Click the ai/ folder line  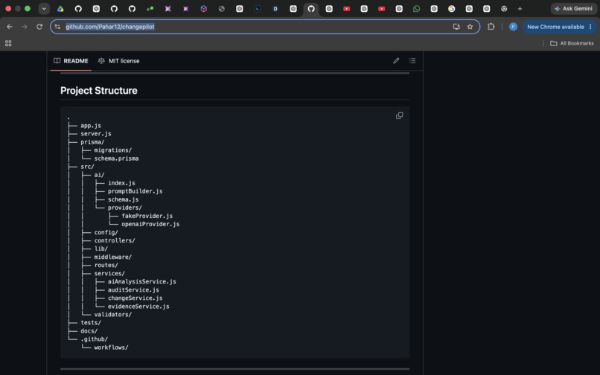99,175
